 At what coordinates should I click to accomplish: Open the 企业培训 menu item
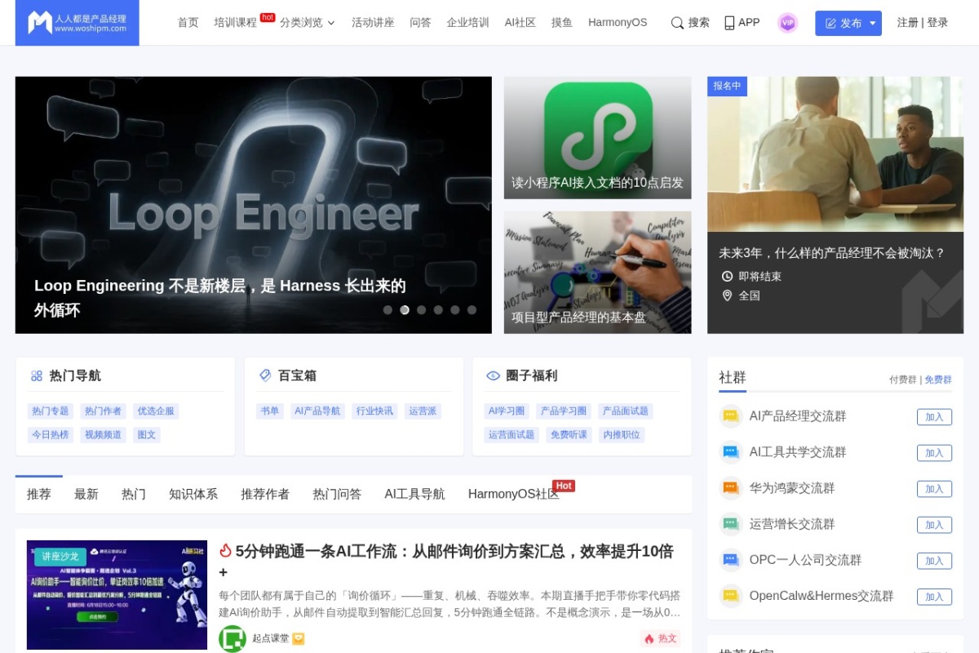pyautogui.click(x=468, y=23)
